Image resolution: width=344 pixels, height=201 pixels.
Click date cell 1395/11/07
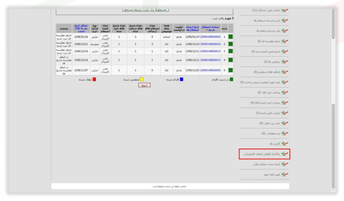coord(81,70)
